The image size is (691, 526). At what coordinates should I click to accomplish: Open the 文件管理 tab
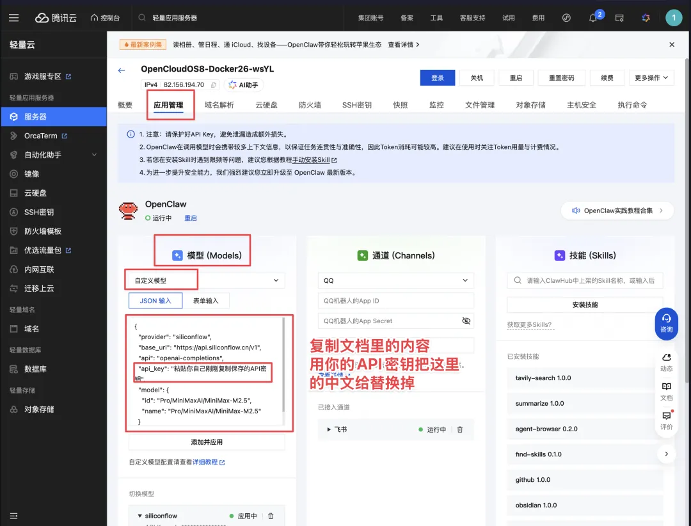(x=480, y=105)
